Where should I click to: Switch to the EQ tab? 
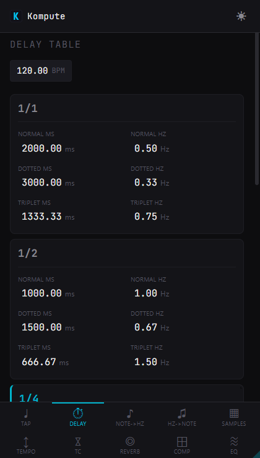click(x=234, y=445)
